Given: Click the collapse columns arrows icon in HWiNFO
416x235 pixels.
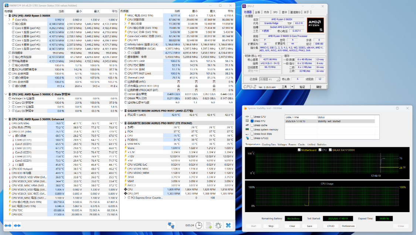Looking at the screenshot, I should pos(17,225).
